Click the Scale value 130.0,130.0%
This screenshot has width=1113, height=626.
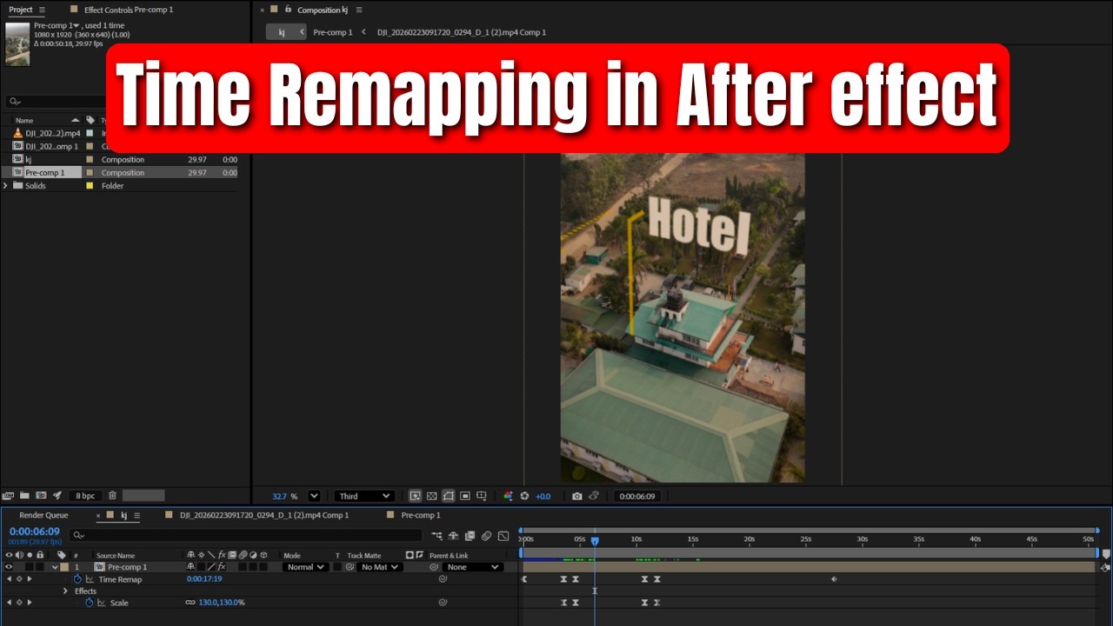tap(222, 603)
